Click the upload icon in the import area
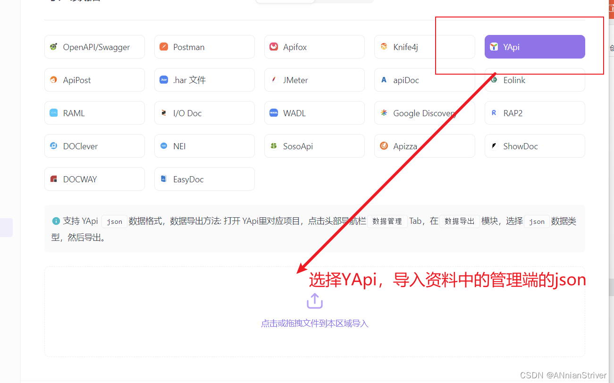614x383 pixels. (314, 300)
